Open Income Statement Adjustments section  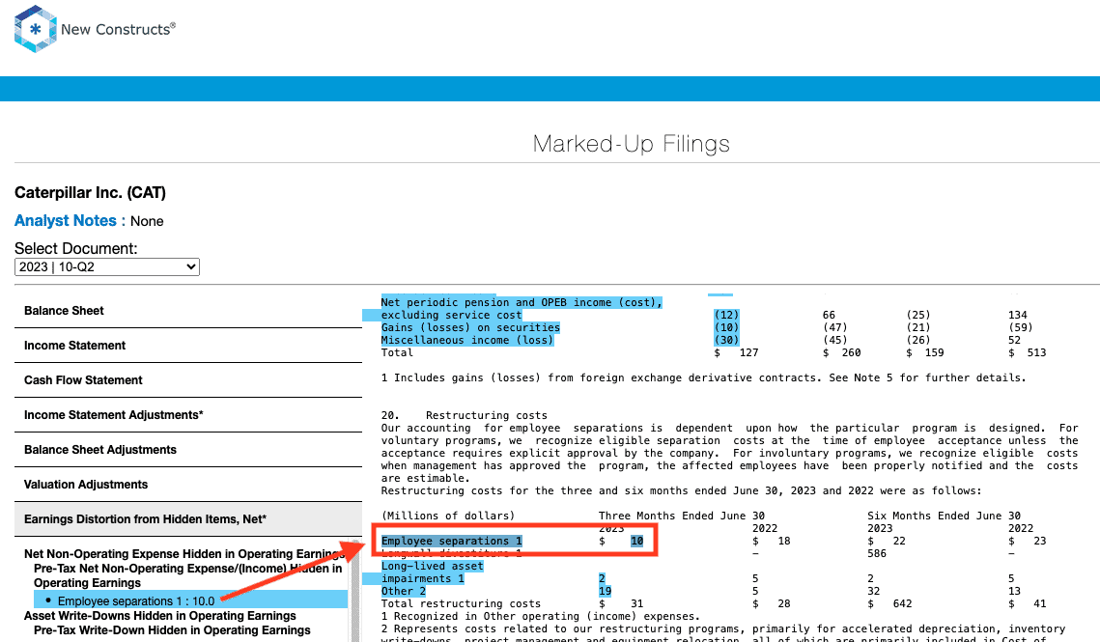click(188, 415)
